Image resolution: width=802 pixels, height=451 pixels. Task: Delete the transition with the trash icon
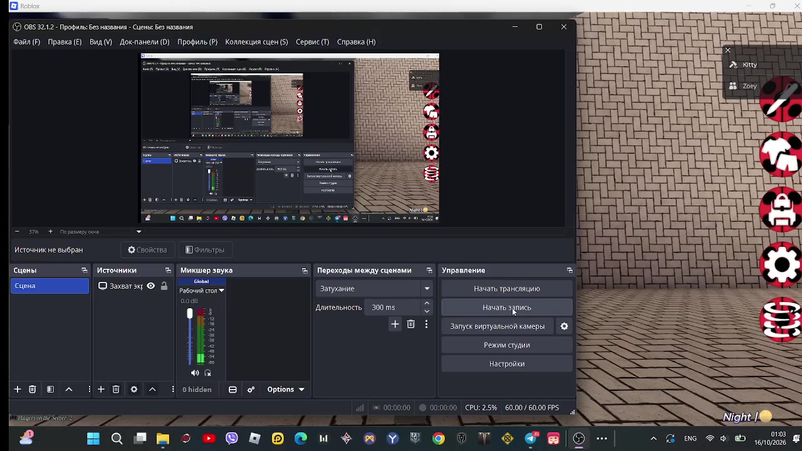411,324
